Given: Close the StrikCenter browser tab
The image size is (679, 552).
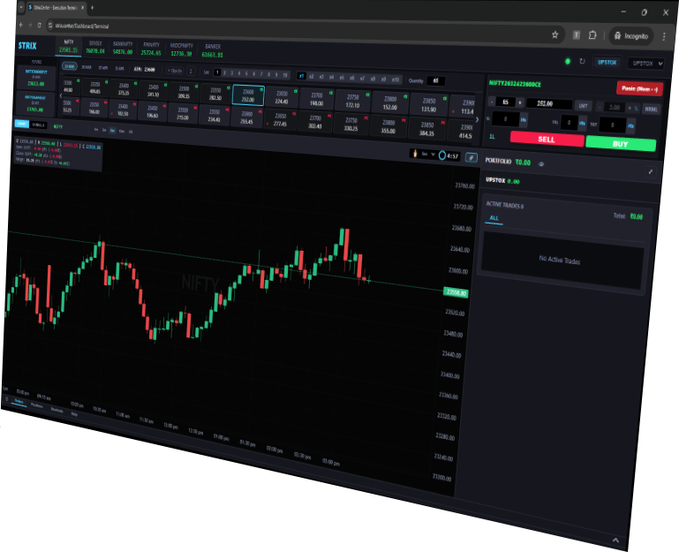Looking at the screenshot, I should pyautogui.click(x=83, y=7).
